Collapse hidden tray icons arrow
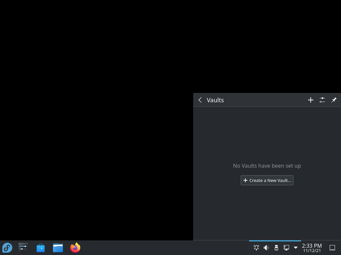The image size is (341, 255). click(296, 248)
